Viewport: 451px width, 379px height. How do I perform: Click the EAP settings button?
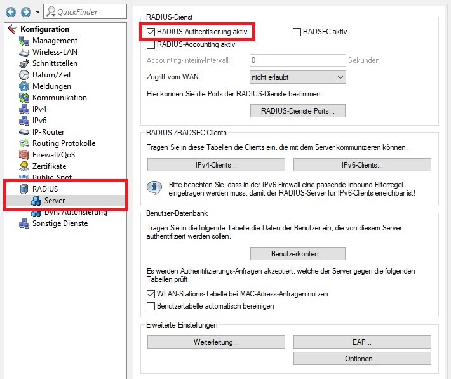click(362, 342)
